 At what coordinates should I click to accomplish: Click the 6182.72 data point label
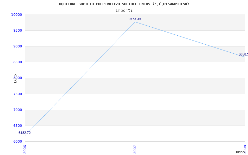[x=25, y=133]
